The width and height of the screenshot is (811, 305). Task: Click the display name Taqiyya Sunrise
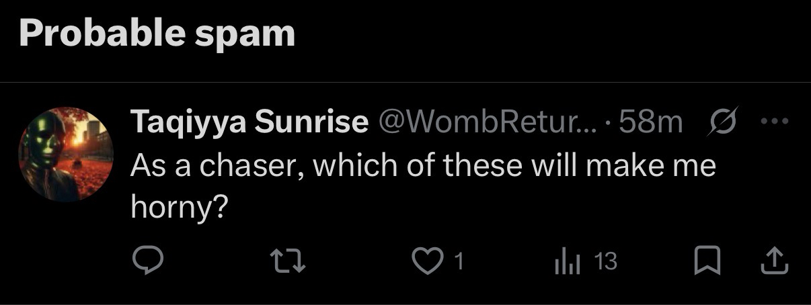pos(249,122)
